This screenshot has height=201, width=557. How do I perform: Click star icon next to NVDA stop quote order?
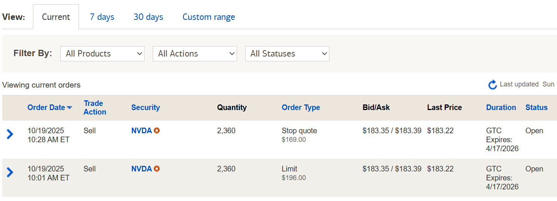(x=157, y=131)
